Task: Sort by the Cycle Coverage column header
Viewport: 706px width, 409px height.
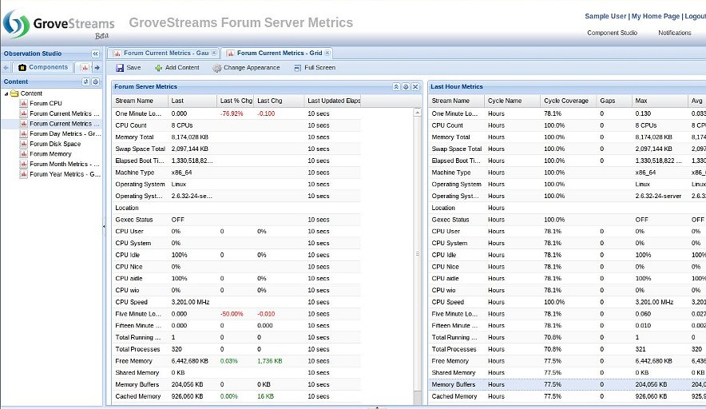Action: [x=565, y=101]
